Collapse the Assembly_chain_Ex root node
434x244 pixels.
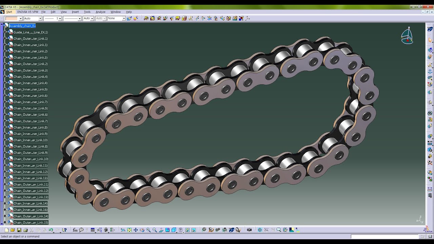5,26
